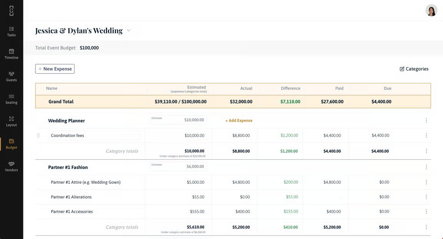Open options menu for Partner #1 Alterations row

coord(426,197)
